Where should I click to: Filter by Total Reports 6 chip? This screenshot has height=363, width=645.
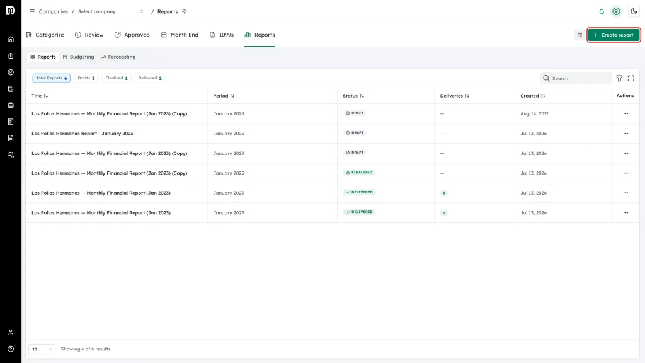click(x=52, y=78)
